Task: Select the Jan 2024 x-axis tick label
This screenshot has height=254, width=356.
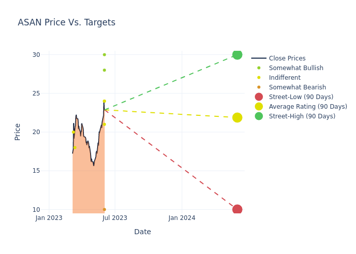Action: pyautogui.click(x=182, y=218)
